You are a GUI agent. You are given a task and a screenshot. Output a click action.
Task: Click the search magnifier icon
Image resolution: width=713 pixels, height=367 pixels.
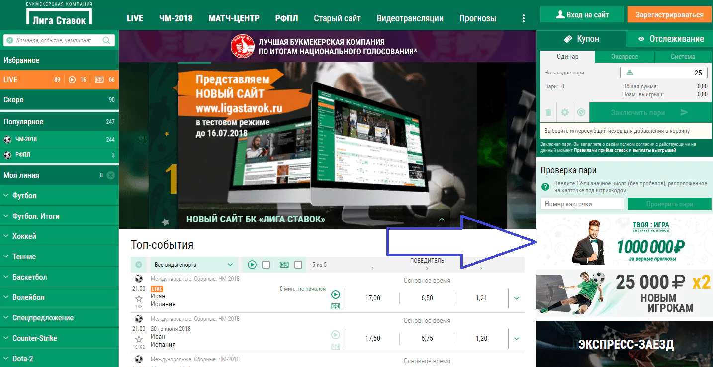(x=106, y=40)
